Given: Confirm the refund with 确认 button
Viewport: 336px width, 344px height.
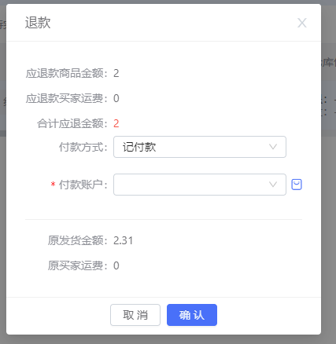Looking at the screenshot, I should [192, 315].
